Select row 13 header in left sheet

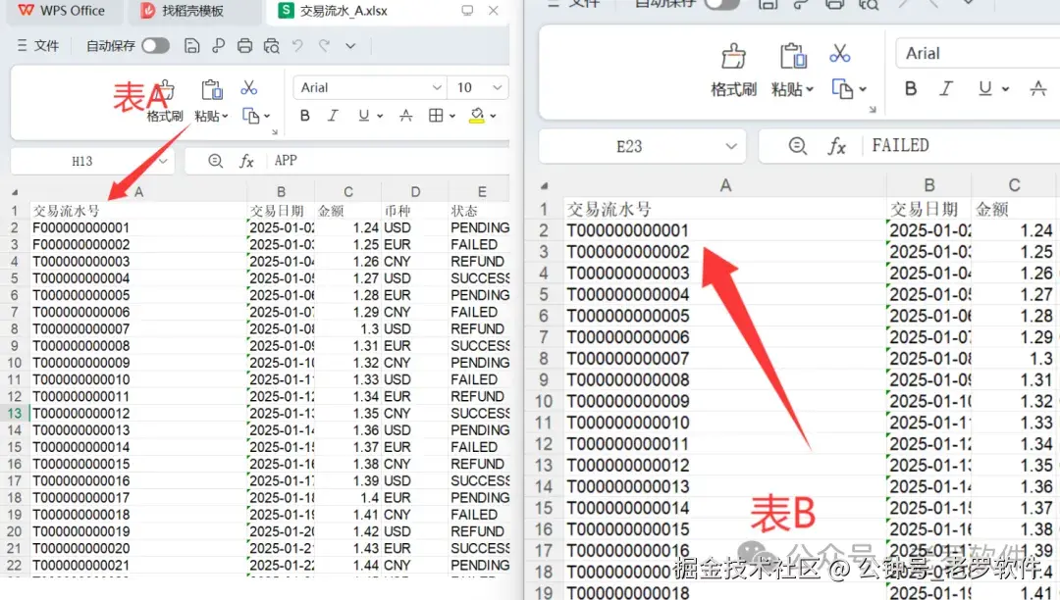(x=14, y=413)
